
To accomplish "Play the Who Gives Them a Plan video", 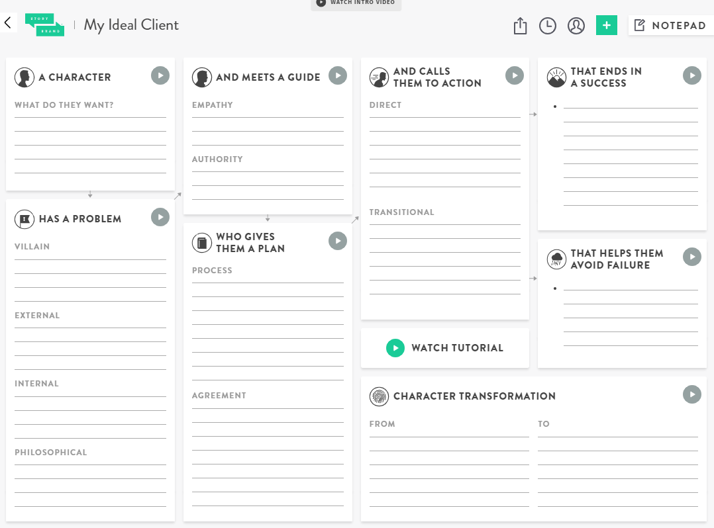I will tap(338, 241).
